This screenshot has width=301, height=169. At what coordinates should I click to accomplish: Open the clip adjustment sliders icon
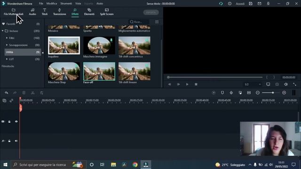[41, 93]
